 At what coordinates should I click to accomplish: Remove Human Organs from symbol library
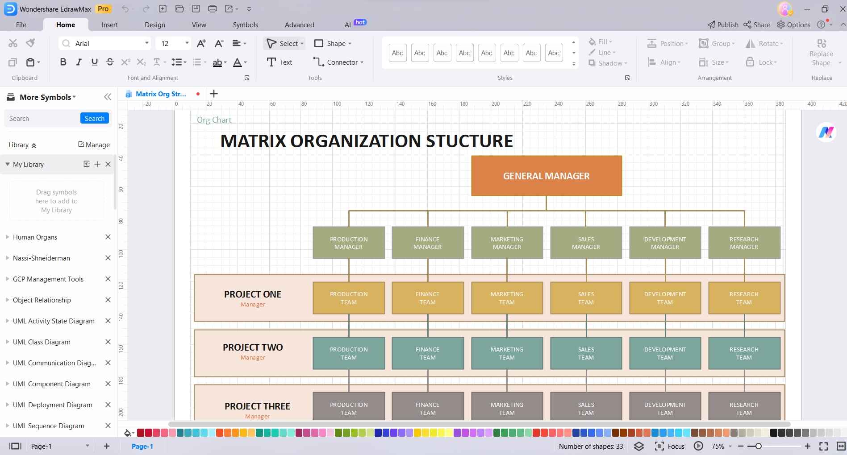(108, 237)
